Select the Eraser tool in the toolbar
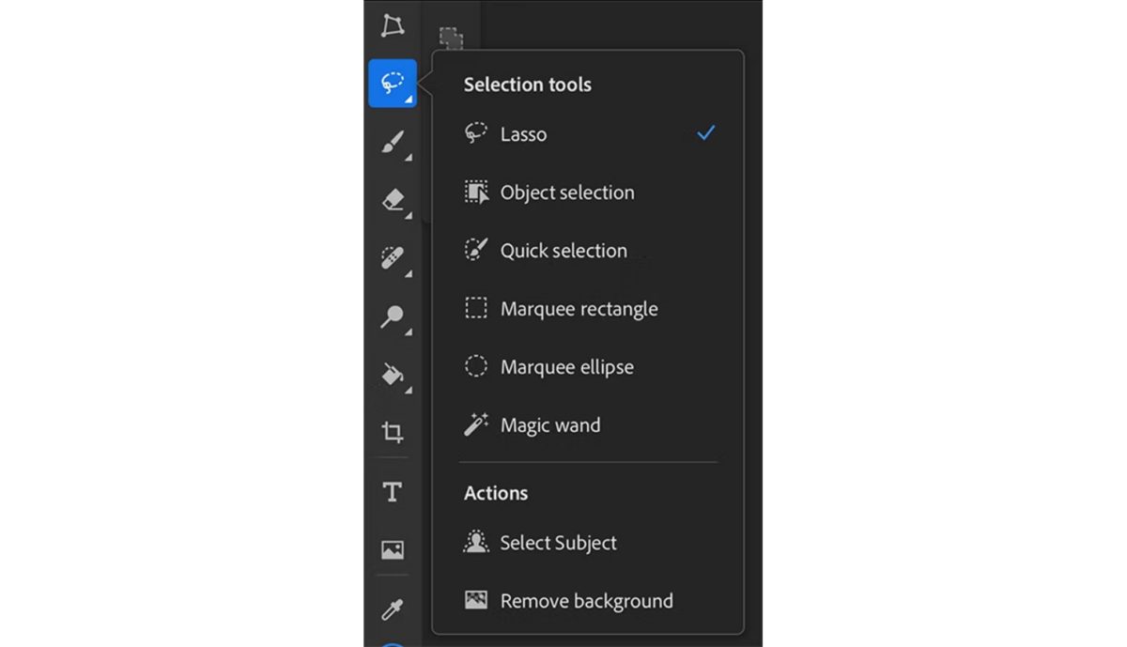This screenshot has height=647, width=1127. click(x=393, y=200)
